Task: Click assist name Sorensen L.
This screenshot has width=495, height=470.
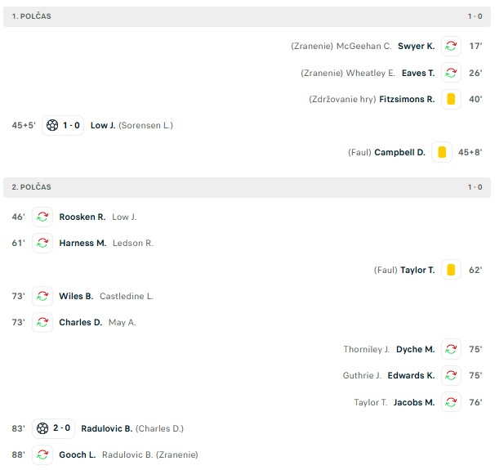Action: click(145, 126)
